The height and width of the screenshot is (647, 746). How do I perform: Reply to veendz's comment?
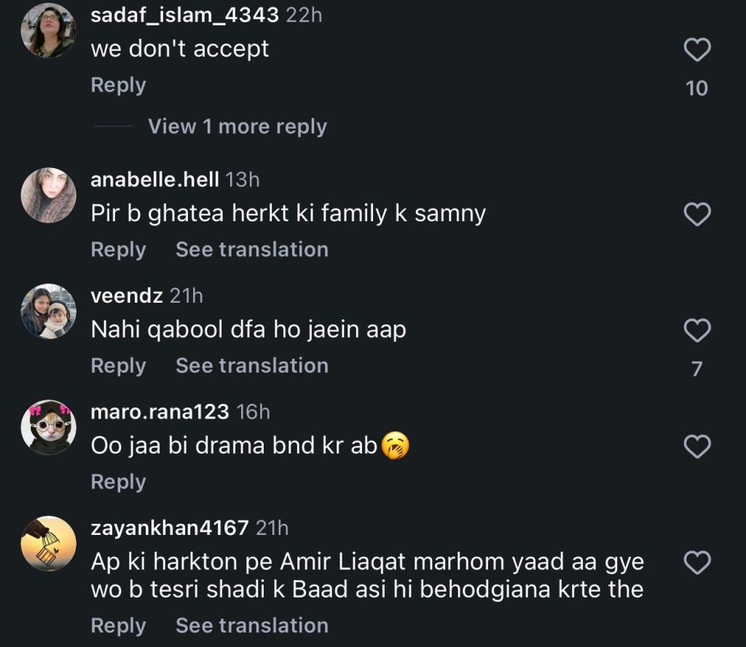(118, 365)
